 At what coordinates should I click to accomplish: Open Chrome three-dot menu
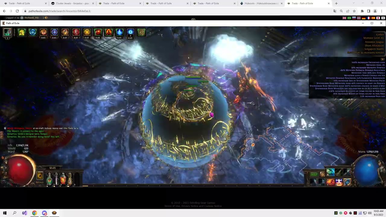381,11
